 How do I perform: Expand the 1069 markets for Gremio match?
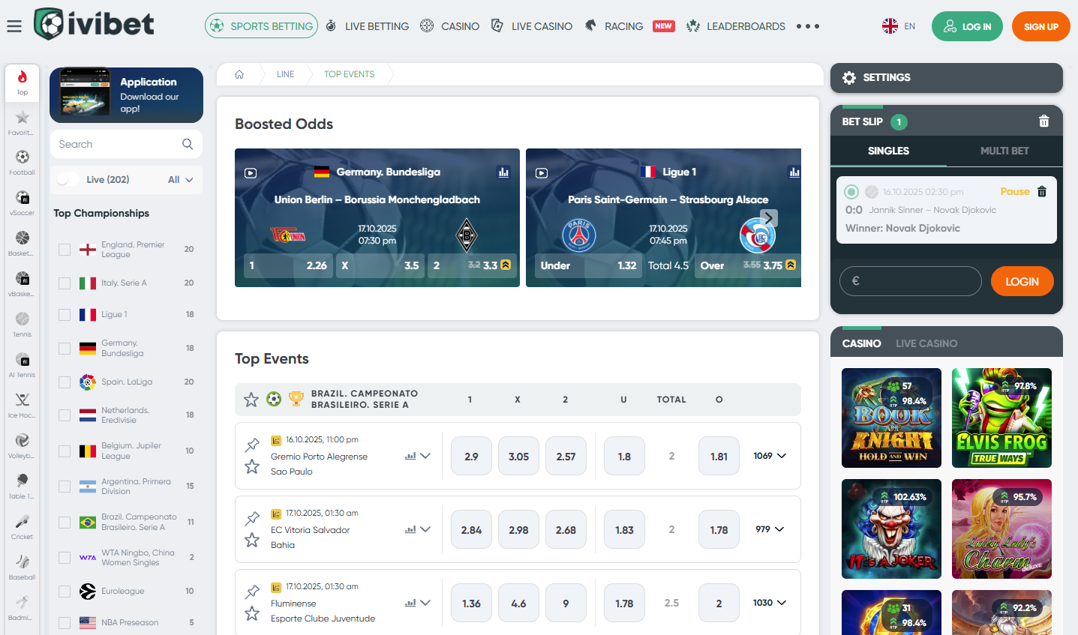770,456
